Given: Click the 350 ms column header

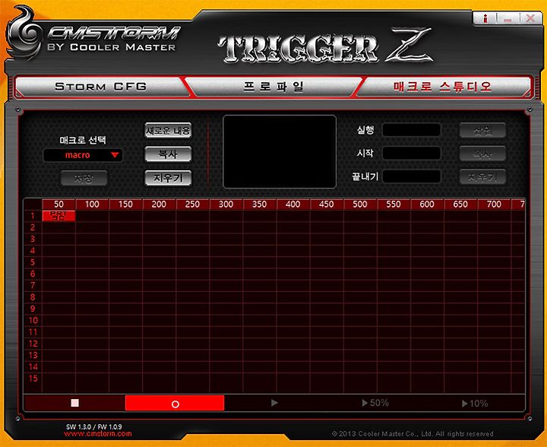Looking at the screenshot, I should pyautogui.click(x=260, y=204).
